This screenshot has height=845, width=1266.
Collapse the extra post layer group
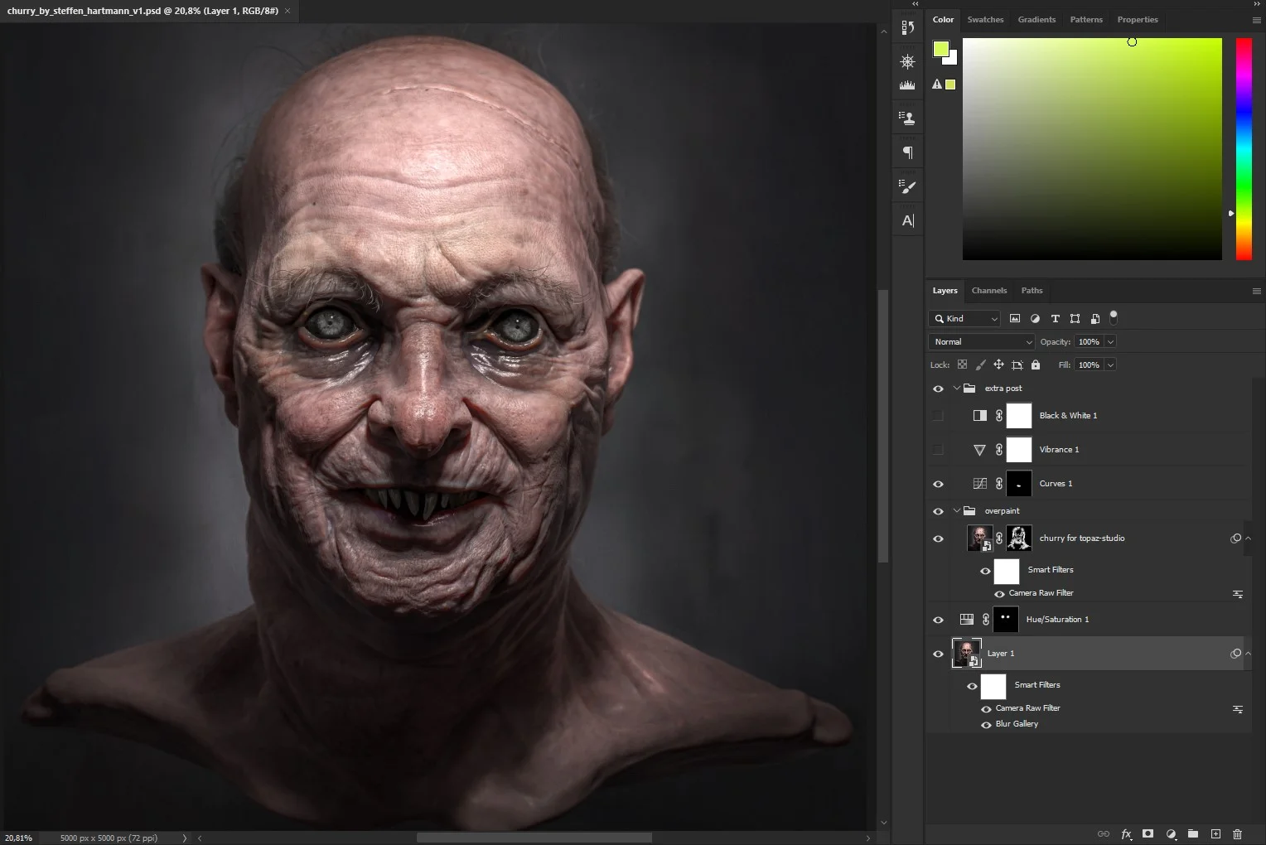957,389
